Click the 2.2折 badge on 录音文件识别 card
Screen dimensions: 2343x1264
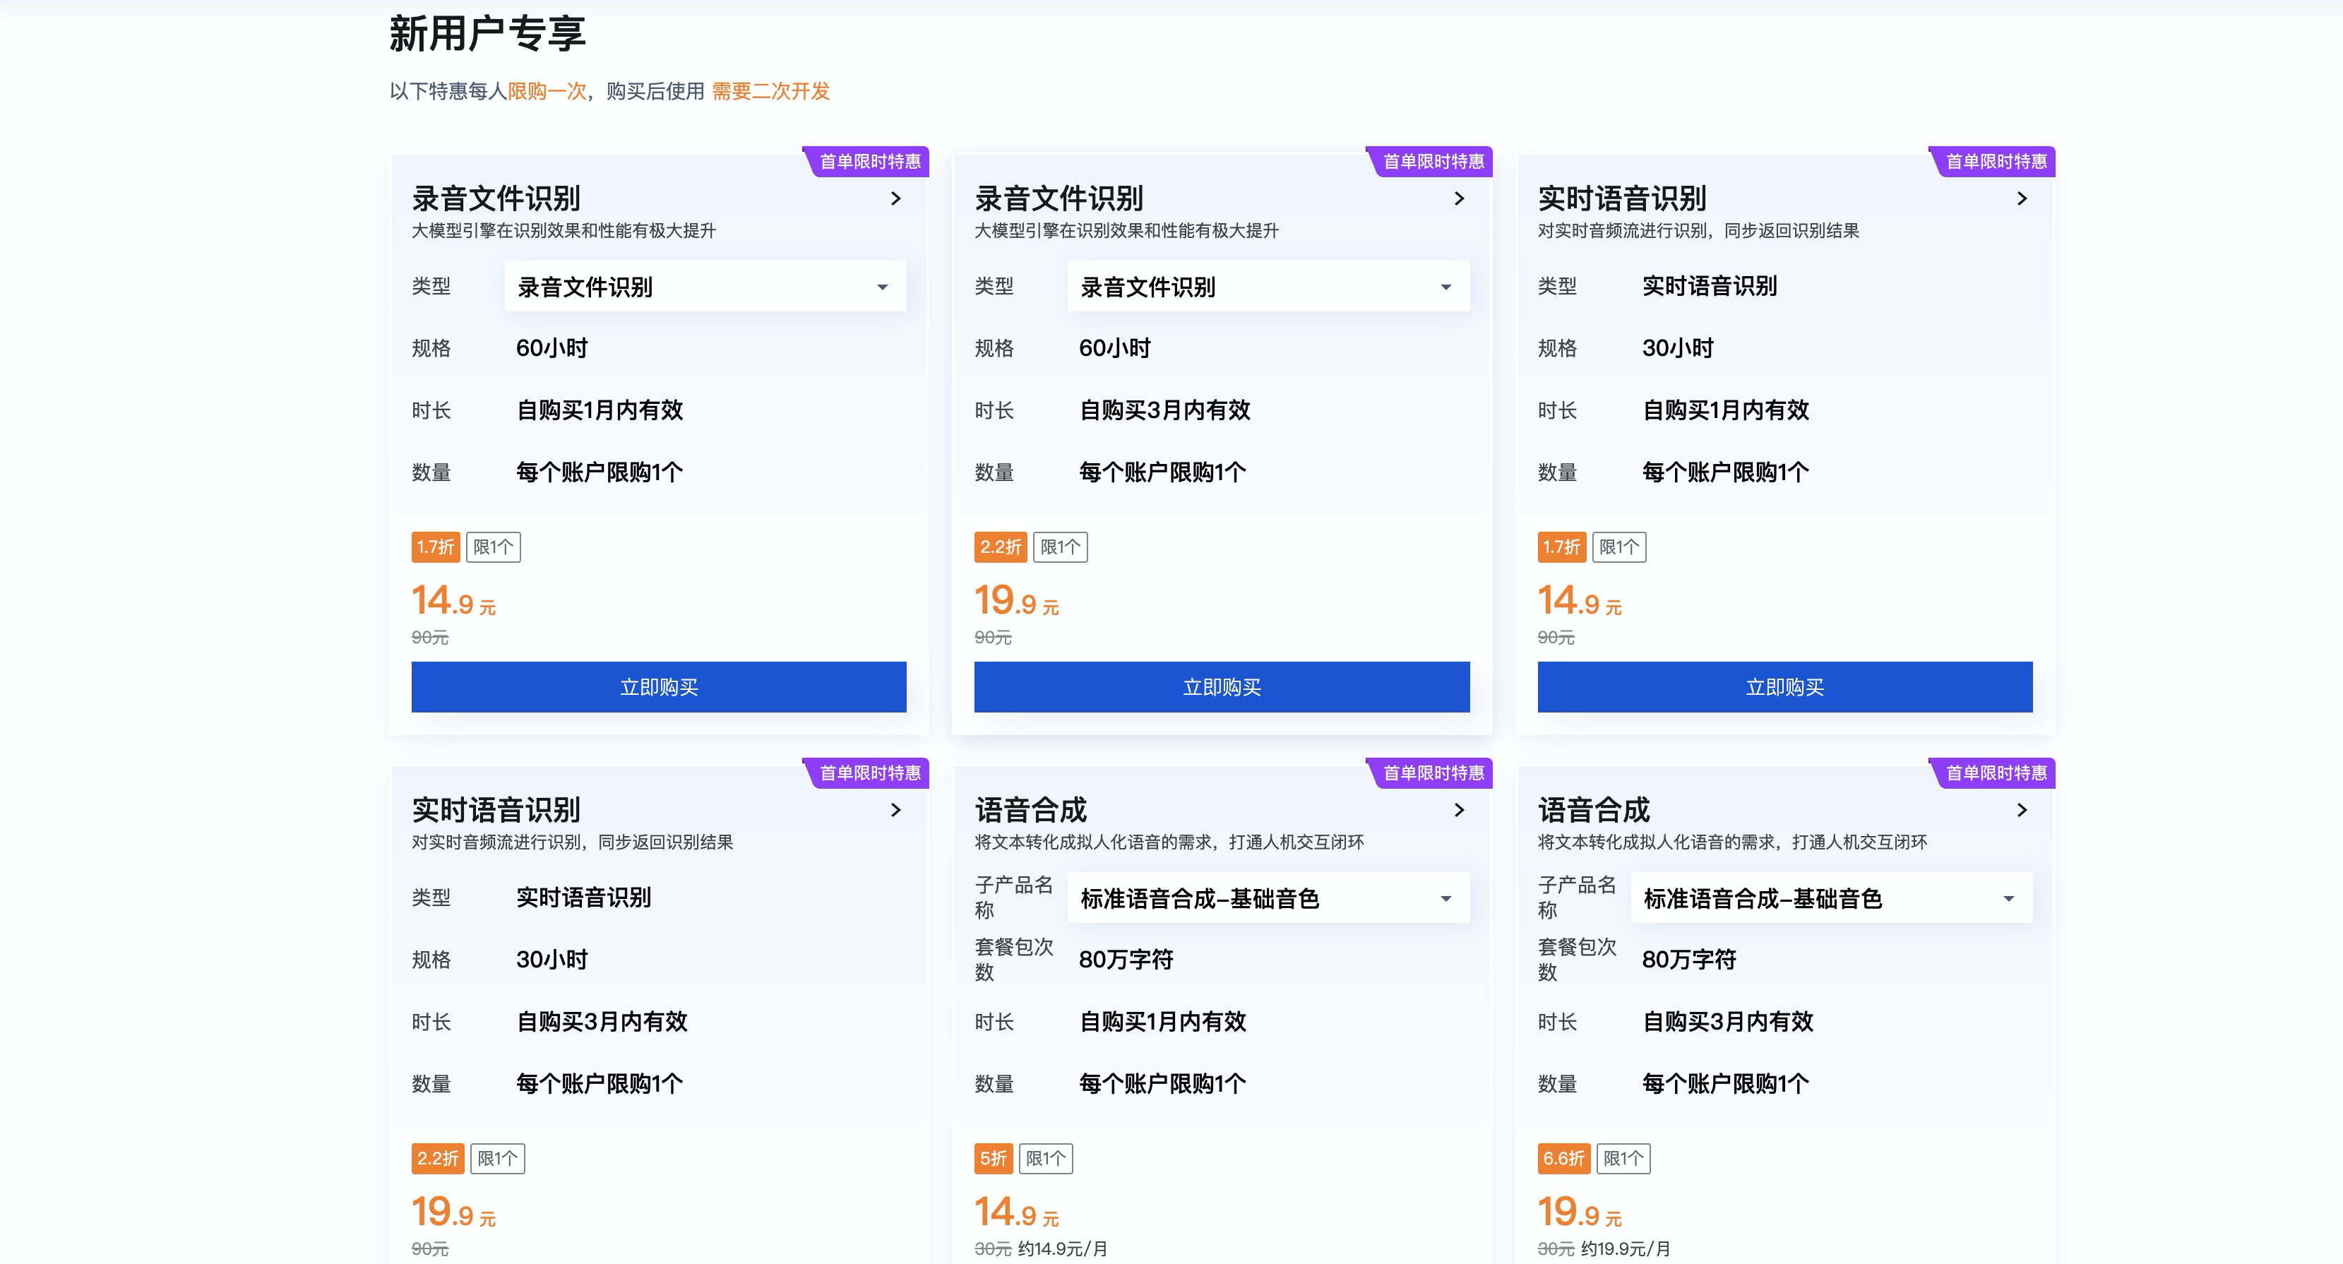(1000, 547)
